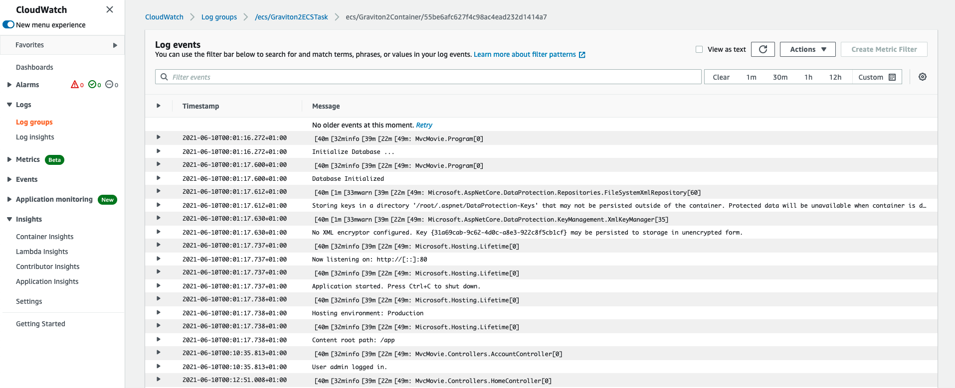Expand the Alarms section
This screenshot has height=388, width=955.
(x=9, y=85)
